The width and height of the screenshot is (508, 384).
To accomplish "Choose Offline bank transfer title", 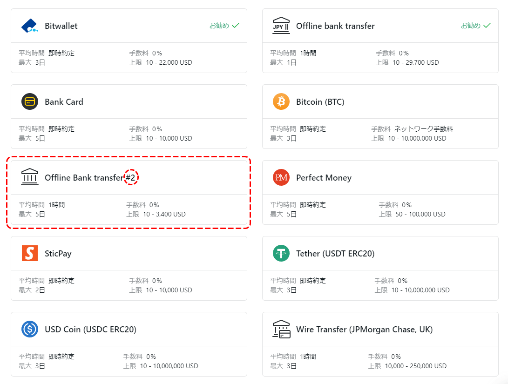I will point(335,26).
